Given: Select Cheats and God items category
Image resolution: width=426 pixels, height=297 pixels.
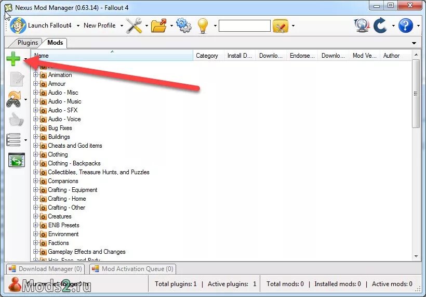Looking at the screenshot, I should [x=75, y=146].
